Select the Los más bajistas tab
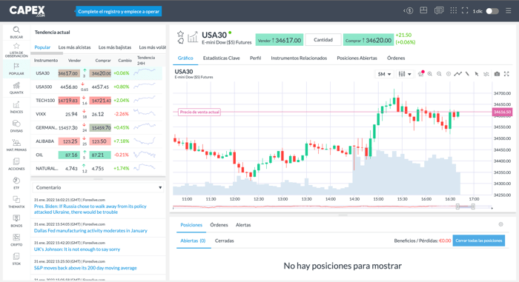This screenshot has height=282, width=519. pyautogui.click(x=115, y=47)
